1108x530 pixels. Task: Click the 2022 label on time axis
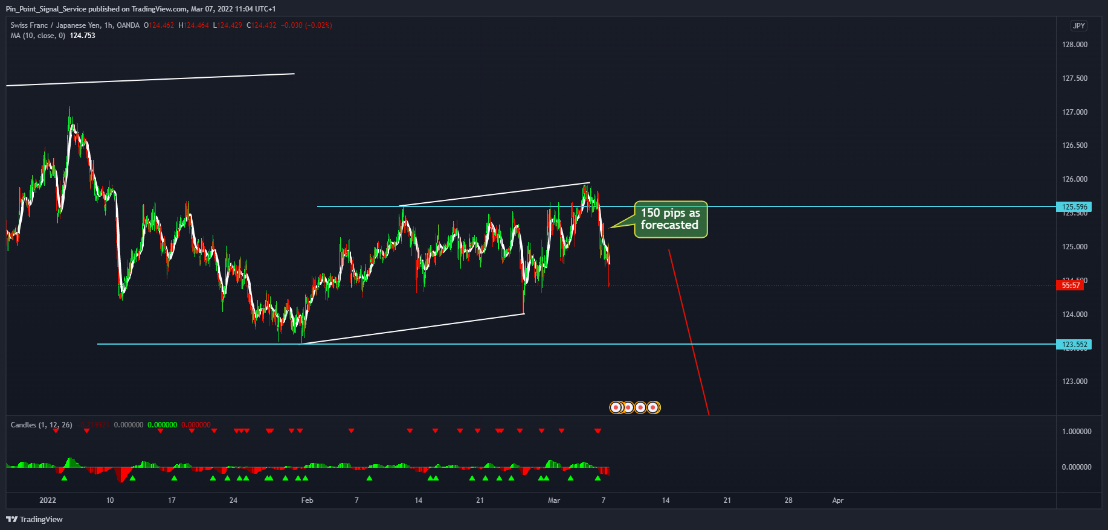(x=48, y=500)
